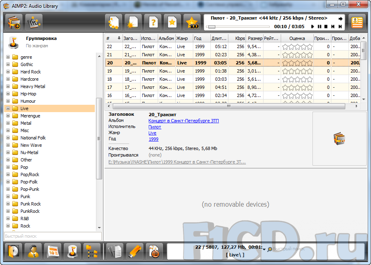Click the Stop button in player panel
This screenshot has width=371, height=265.
click(326, 26)
